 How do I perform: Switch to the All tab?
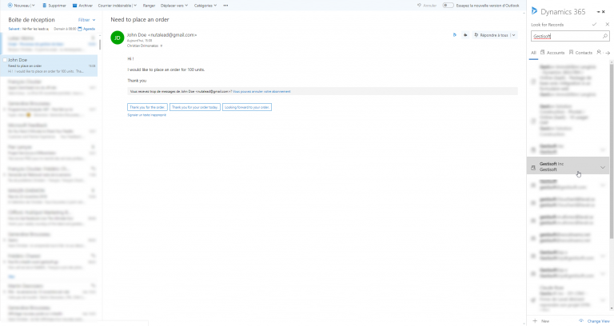533,53
